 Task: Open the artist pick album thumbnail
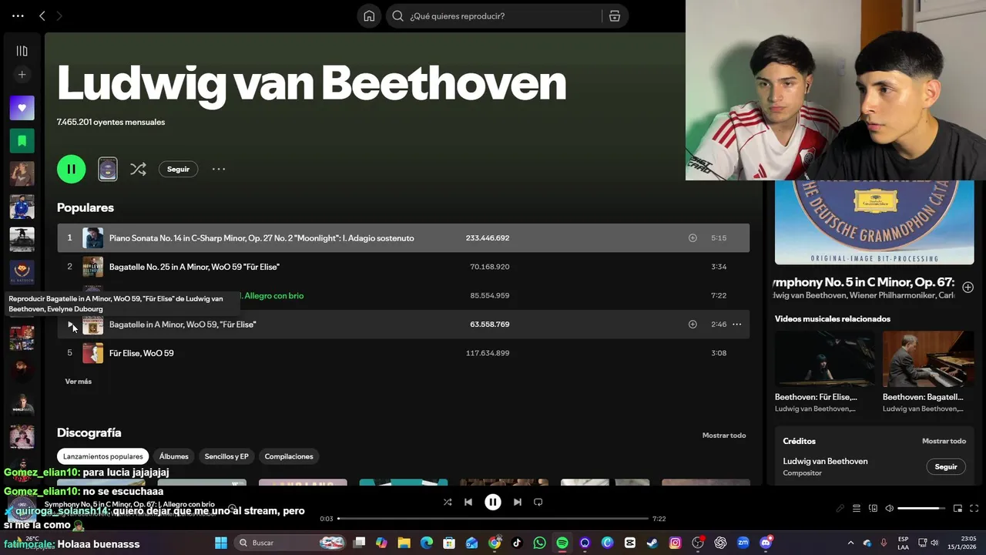[108, 169]
